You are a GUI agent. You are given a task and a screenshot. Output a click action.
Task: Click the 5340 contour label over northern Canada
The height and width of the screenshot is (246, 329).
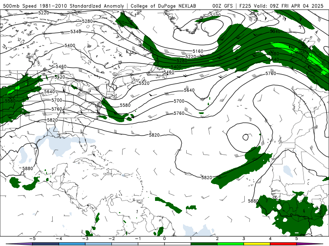tap(76, 32)
